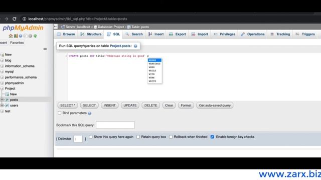Image resolution: width=321 pixels, height=180 pixels.
Task: Pick WHEN in the autocomplete popup
Action: point(154,67)
